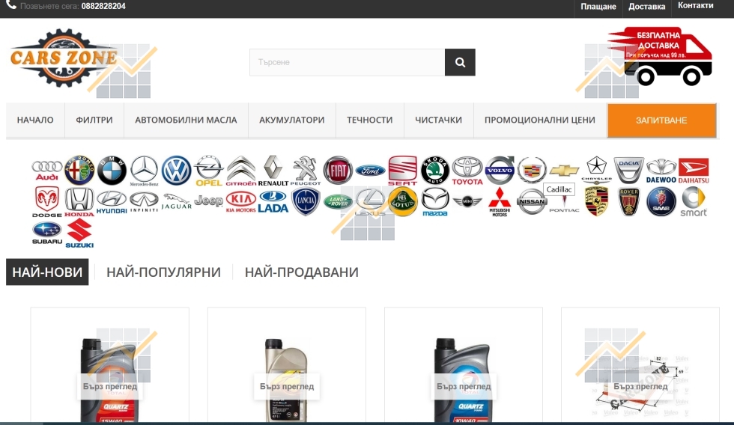Go to АКУМУЛАТОРИ in the navigation bar
Viewport: 734px width, 425px height.
291,120
